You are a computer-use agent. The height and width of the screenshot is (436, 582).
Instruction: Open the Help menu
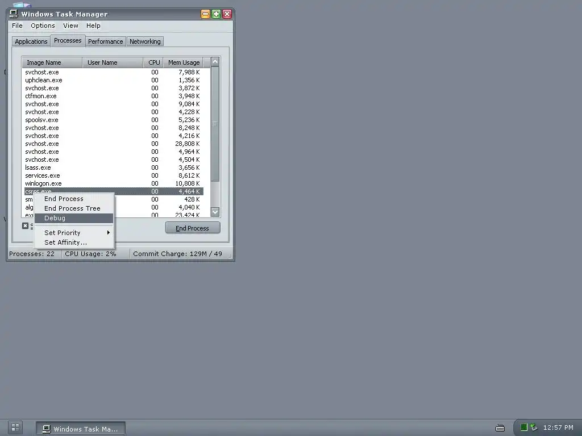(93, 26)
